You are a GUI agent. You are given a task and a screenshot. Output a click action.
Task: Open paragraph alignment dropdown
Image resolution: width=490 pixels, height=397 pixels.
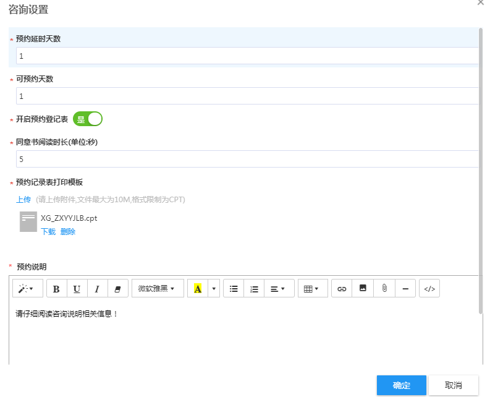click(x=279, y=288)
